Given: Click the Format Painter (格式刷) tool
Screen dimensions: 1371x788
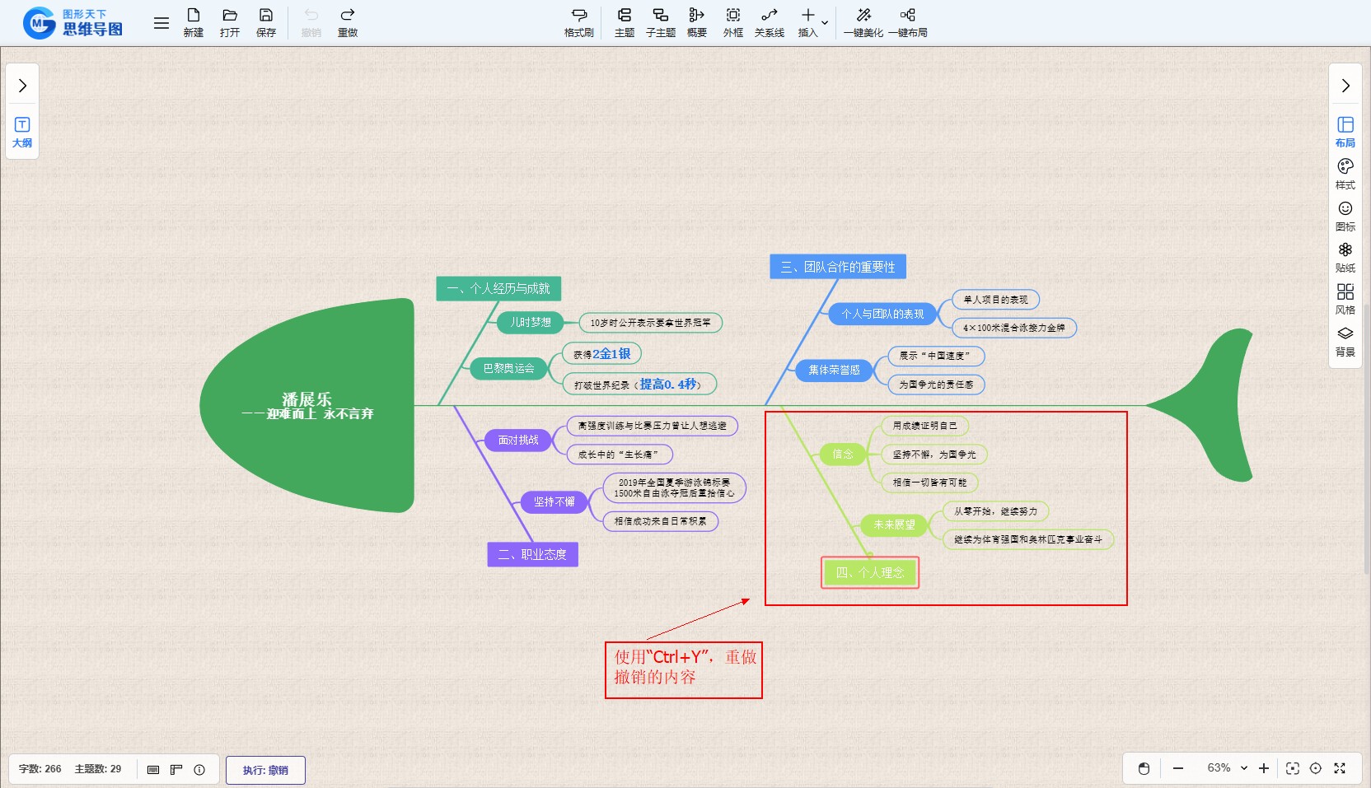Looking at the screenshot, I should pos(578,22).
